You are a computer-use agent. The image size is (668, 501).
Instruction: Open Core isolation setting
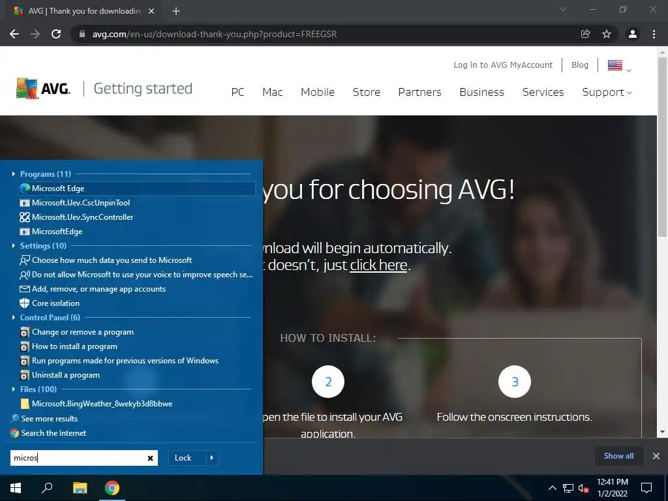click(50, 303)
